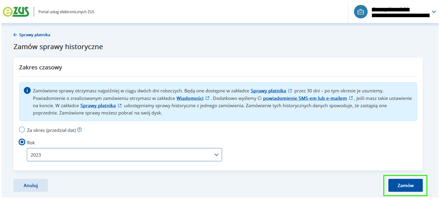The image size is (440, 198).
Task: Open the year dropdown showing 2023
Action: 124,155
